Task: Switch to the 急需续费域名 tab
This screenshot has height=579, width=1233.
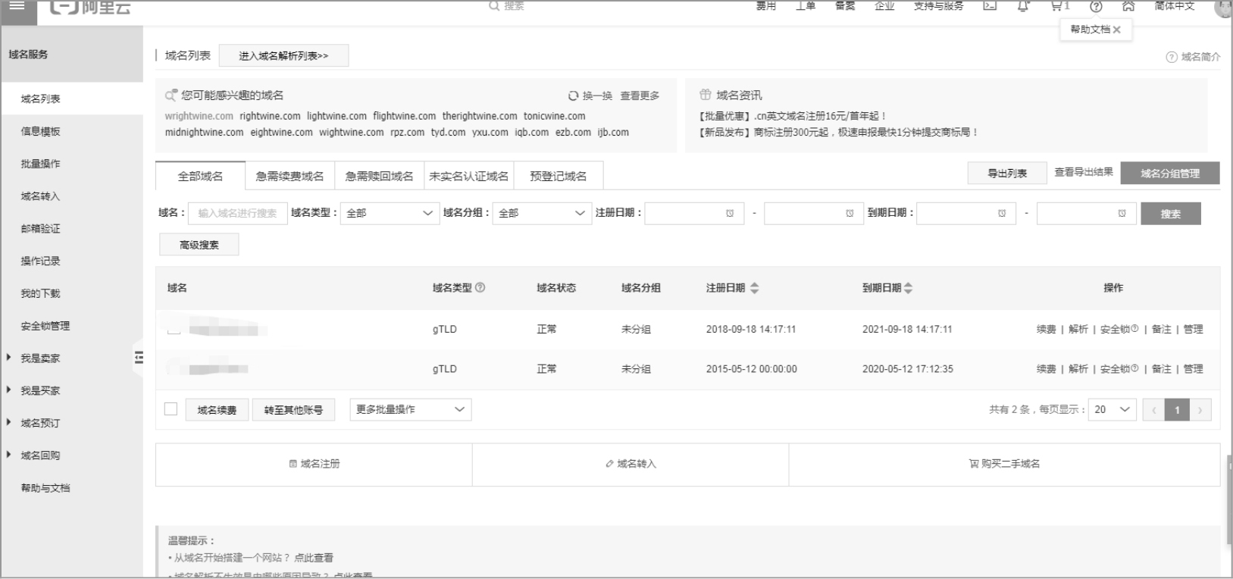Action: 289,177
